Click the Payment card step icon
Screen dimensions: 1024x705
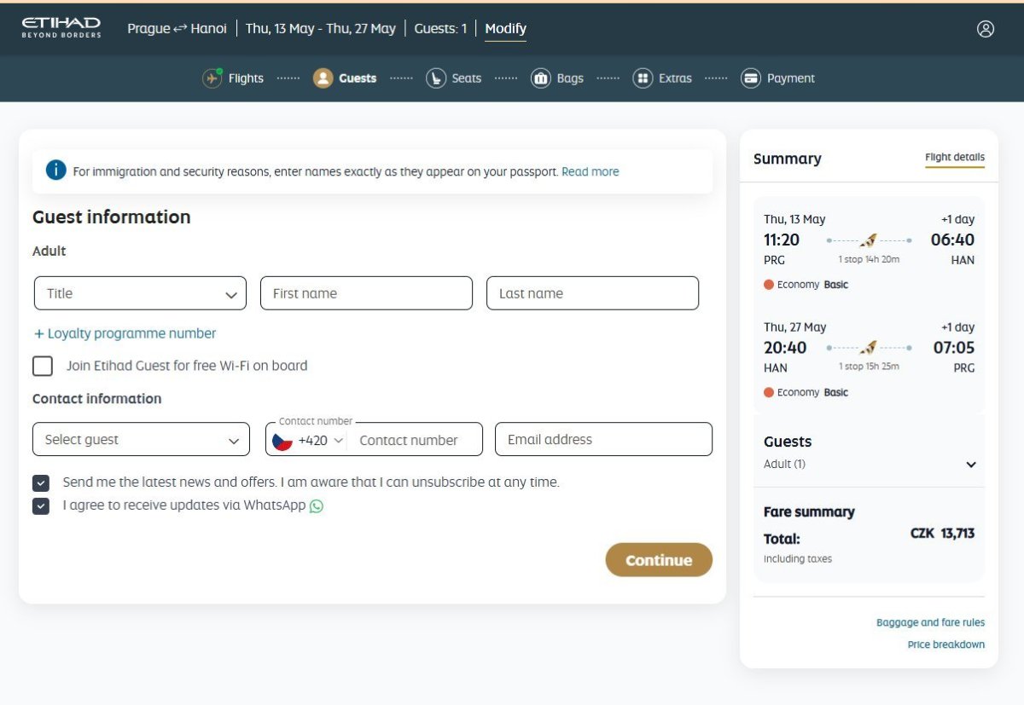coord(751,78)
